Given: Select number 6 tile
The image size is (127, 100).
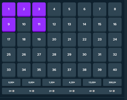Looking at the screenshot, I should coord(84,9).
